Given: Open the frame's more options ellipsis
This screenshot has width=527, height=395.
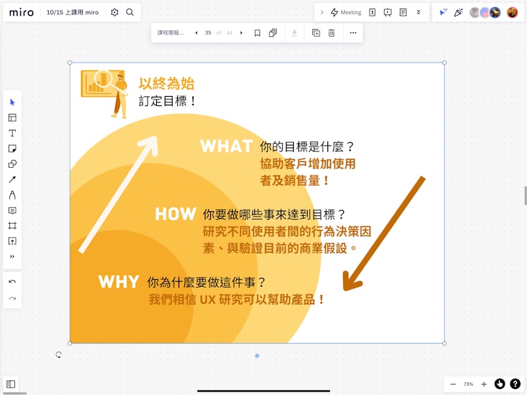Looking at the screenshot, I should (x=353, y=32).
